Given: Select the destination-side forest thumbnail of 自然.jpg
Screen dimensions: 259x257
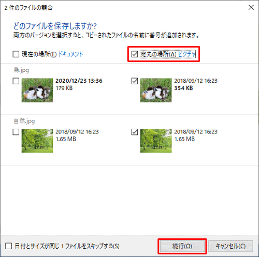Looking at the screenshot, I should click(x=156, y=141).
